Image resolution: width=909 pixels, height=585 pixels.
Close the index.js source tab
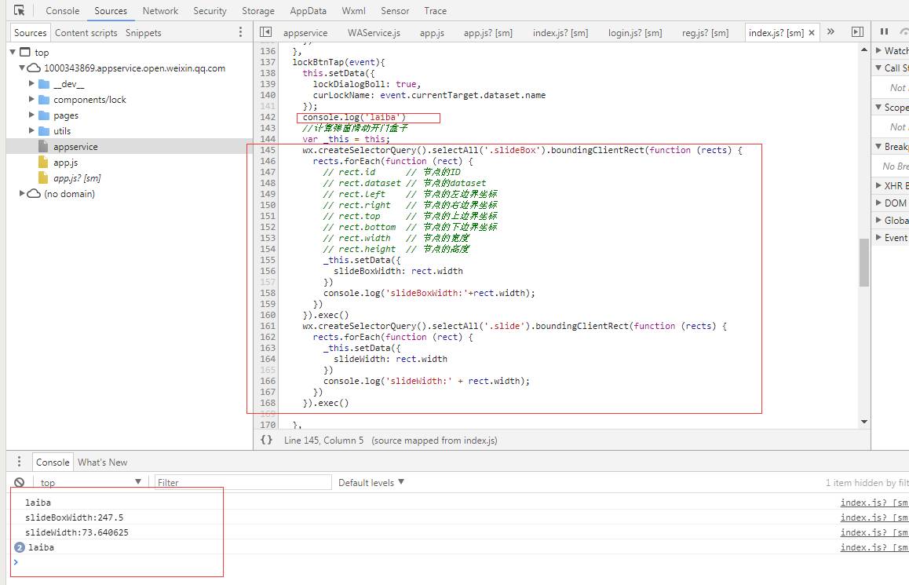[x=812, y=32]
